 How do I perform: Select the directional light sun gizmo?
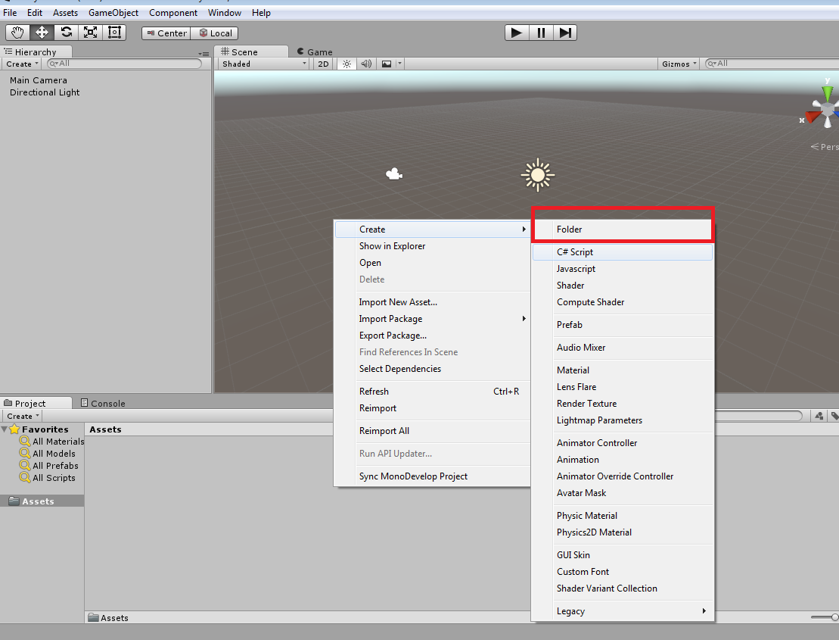pos(538,175)
